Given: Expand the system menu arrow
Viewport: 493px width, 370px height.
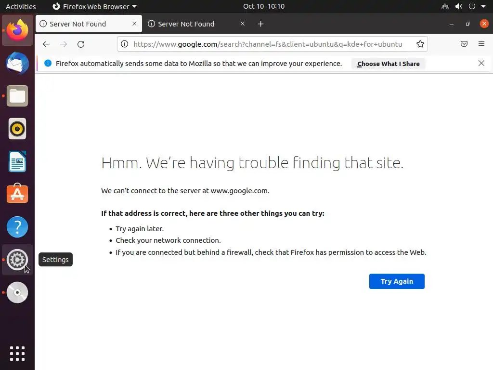Looking at the screenshot, I should pos(483,6).
